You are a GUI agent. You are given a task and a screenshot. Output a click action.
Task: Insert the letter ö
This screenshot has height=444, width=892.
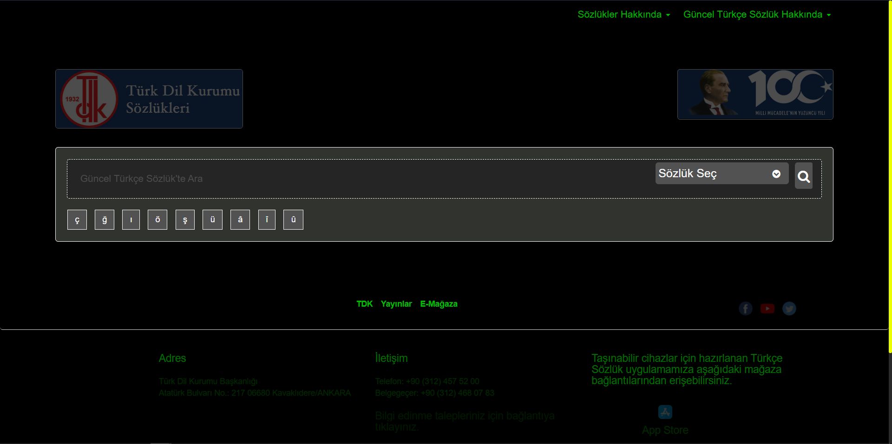[157, 219]
